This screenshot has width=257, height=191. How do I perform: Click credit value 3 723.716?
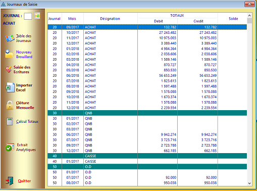[209, 140]
